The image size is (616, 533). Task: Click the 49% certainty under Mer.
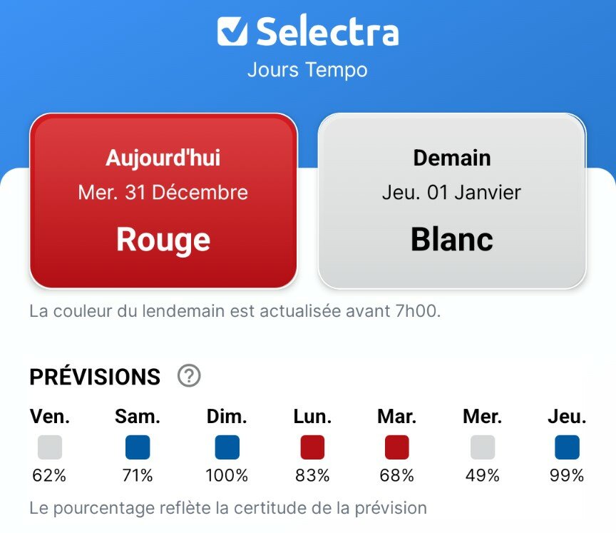point(483,475)
